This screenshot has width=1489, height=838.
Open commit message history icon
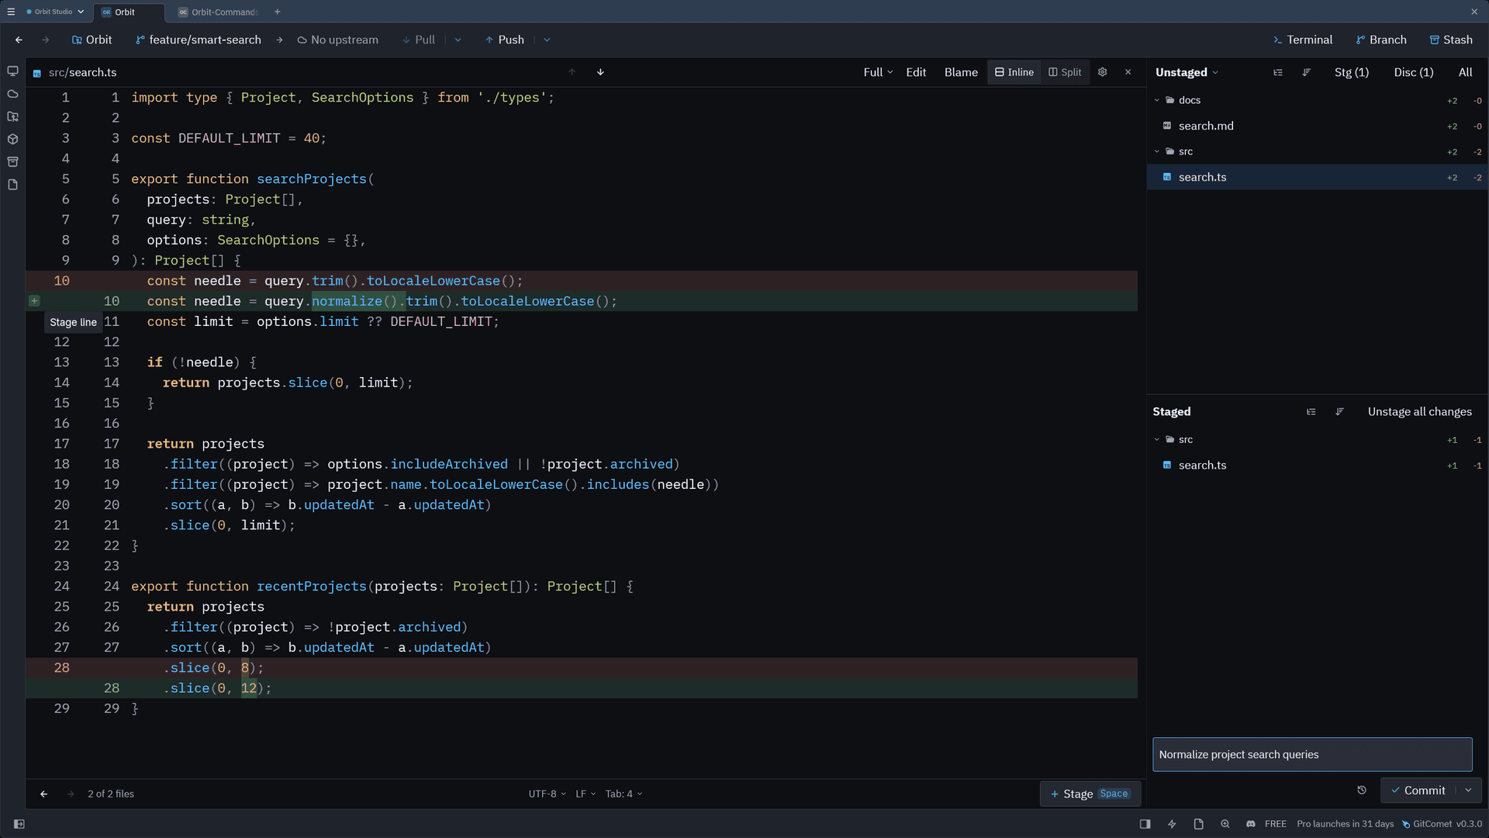(1362, 791)
